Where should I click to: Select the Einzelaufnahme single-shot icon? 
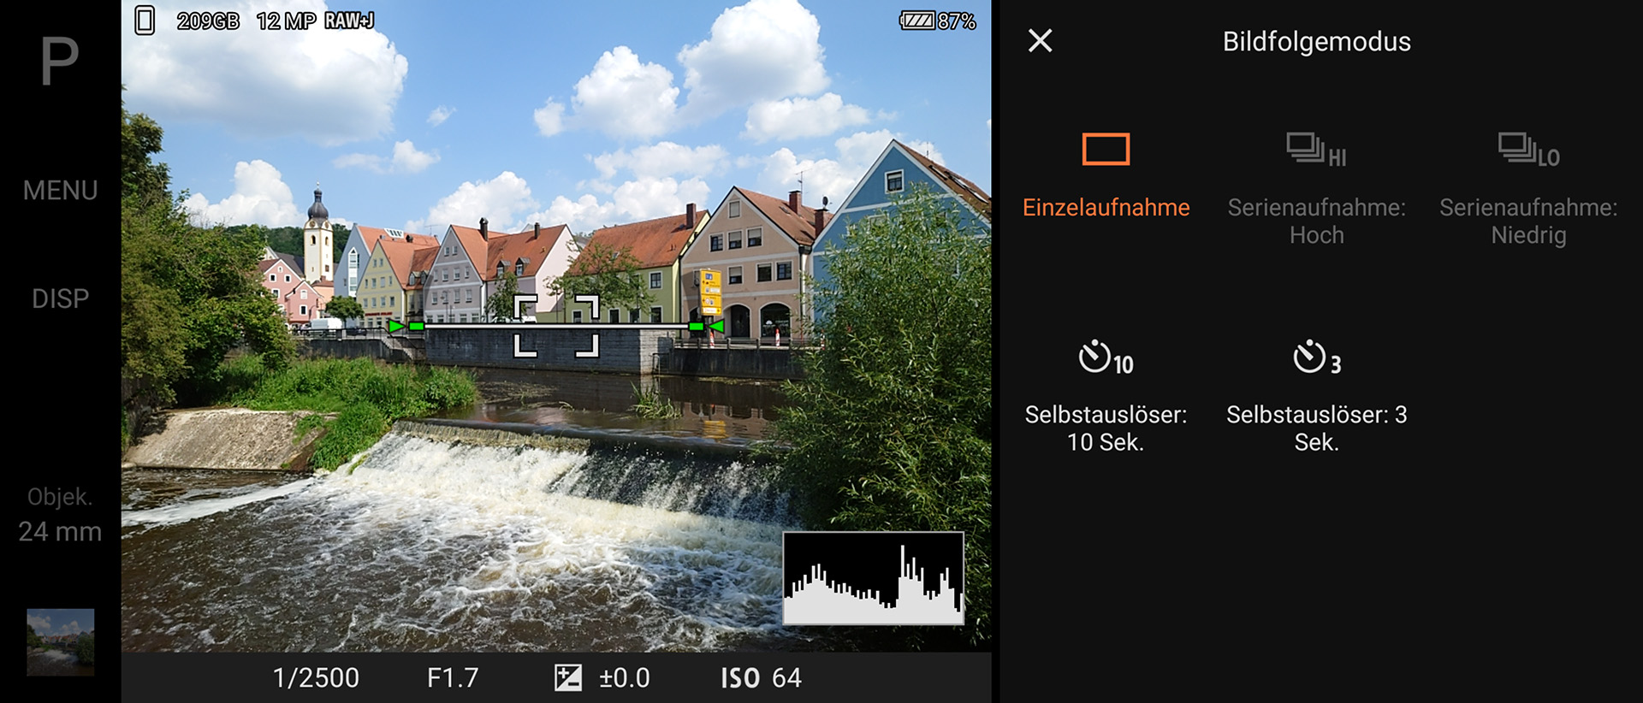tap(1106, 150)
